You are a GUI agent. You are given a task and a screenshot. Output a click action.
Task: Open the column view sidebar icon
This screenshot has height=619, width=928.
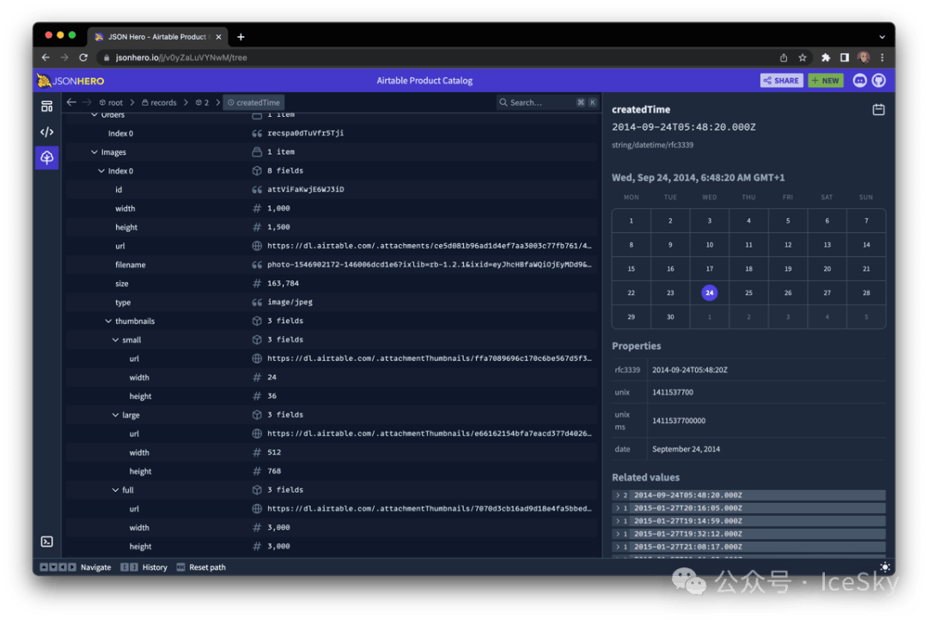[47, 106]
